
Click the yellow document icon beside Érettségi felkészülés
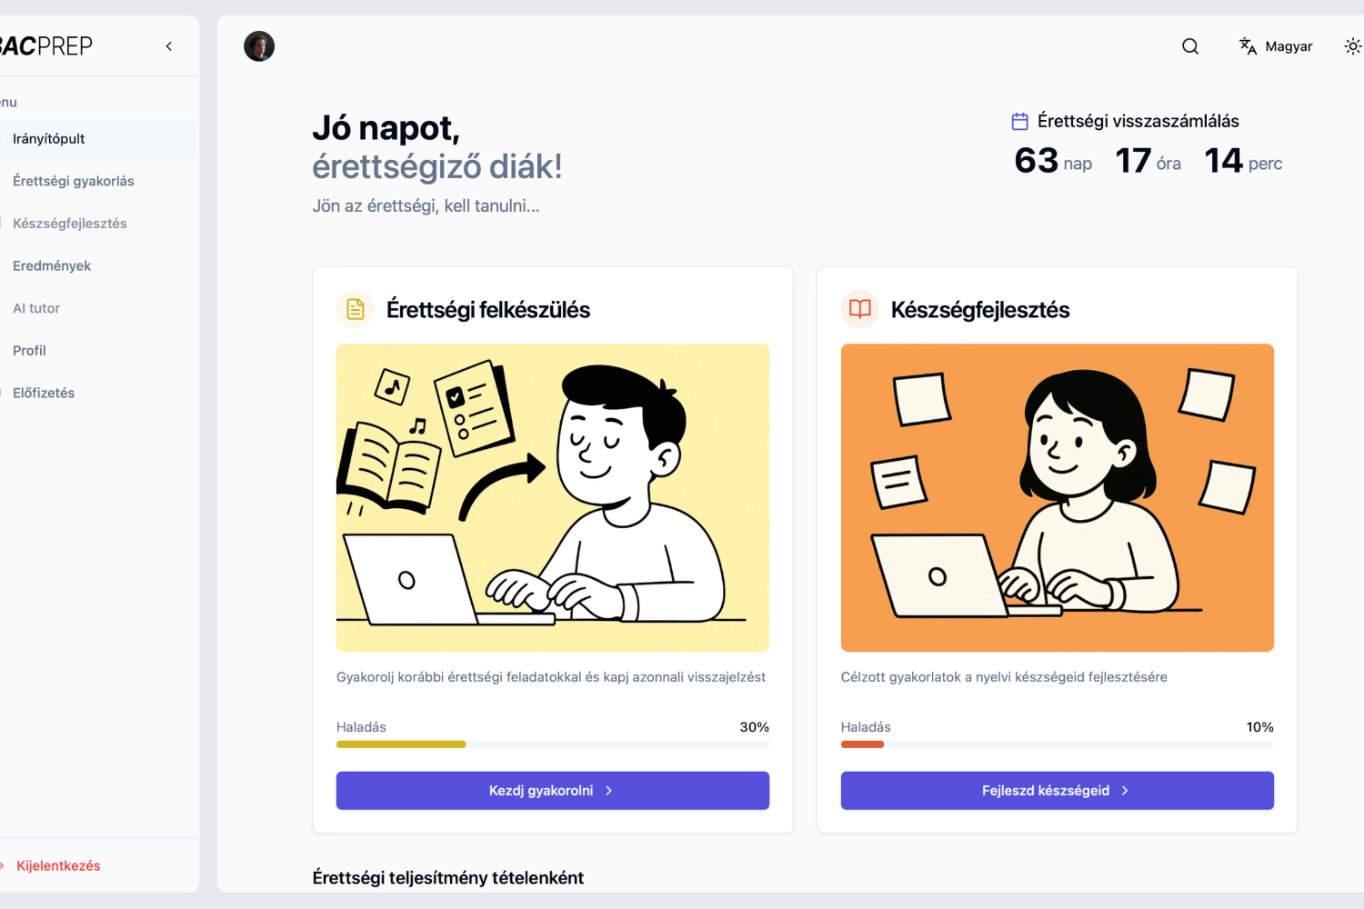click(x=356, y=309)
